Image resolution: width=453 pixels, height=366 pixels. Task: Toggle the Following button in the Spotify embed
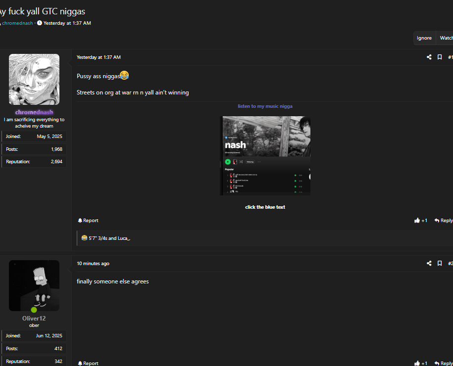pos(250,162)
